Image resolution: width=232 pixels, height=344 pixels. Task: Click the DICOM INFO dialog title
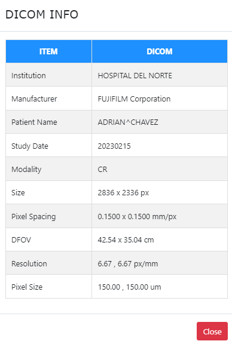42,14
